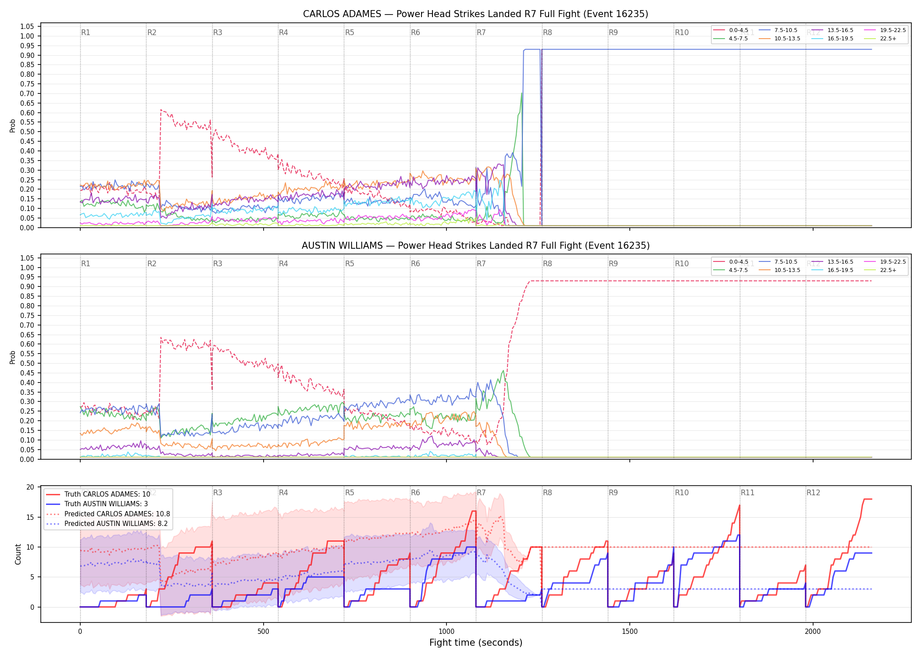
Task: Select '10.5-13.5' legend entry in Austin Williams chart
Action: tap(780, 270)
